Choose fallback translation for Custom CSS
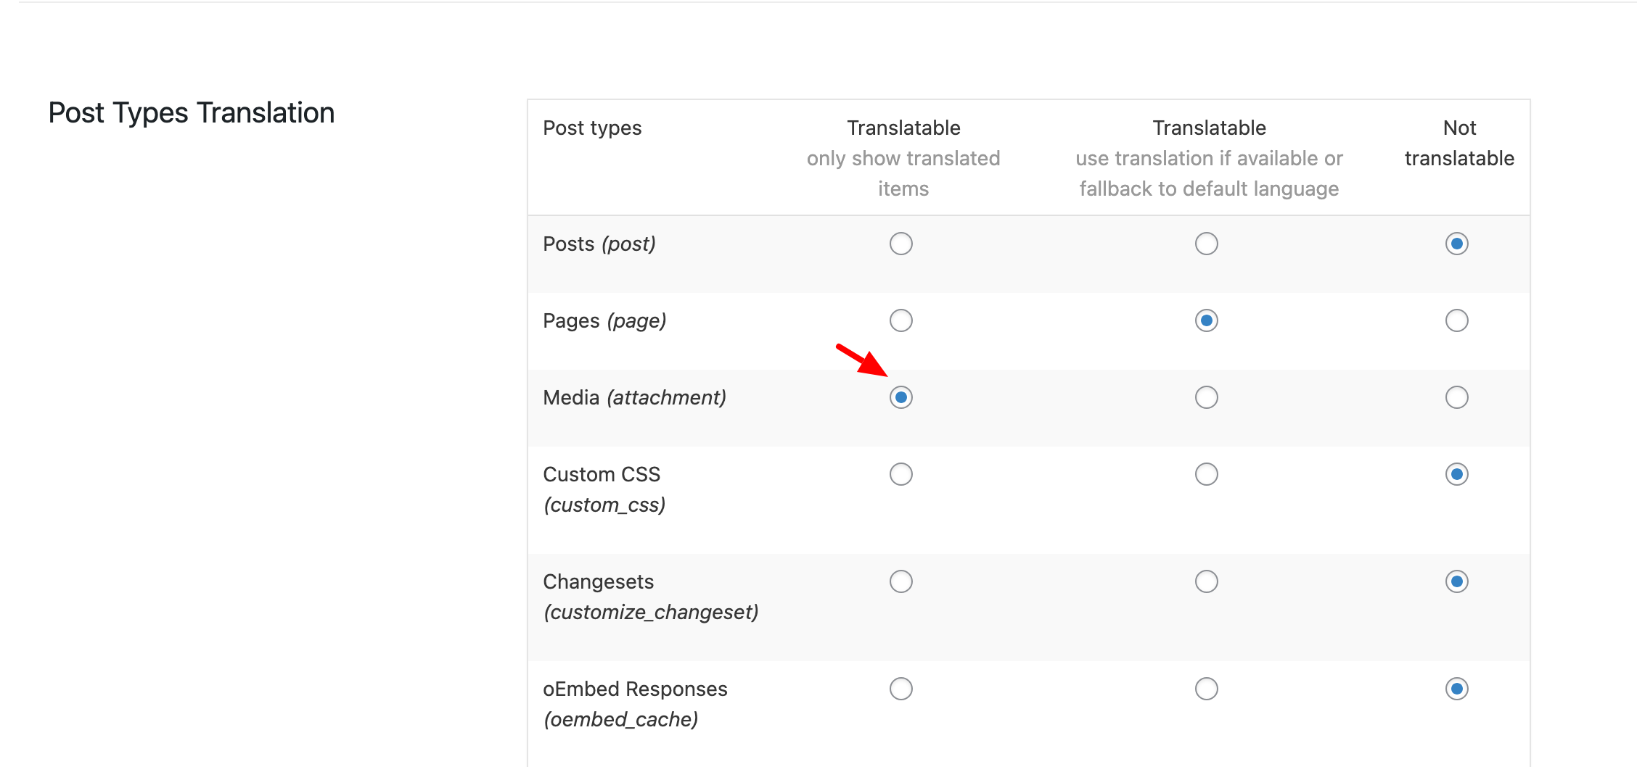The width and height of the screenshot is (1637, 767). [1207, 474]
